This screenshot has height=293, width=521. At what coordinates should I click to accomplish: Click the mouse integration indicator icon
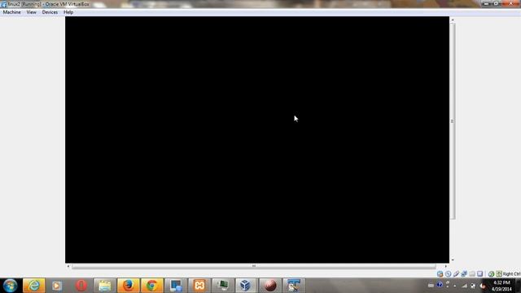point(492,274)
